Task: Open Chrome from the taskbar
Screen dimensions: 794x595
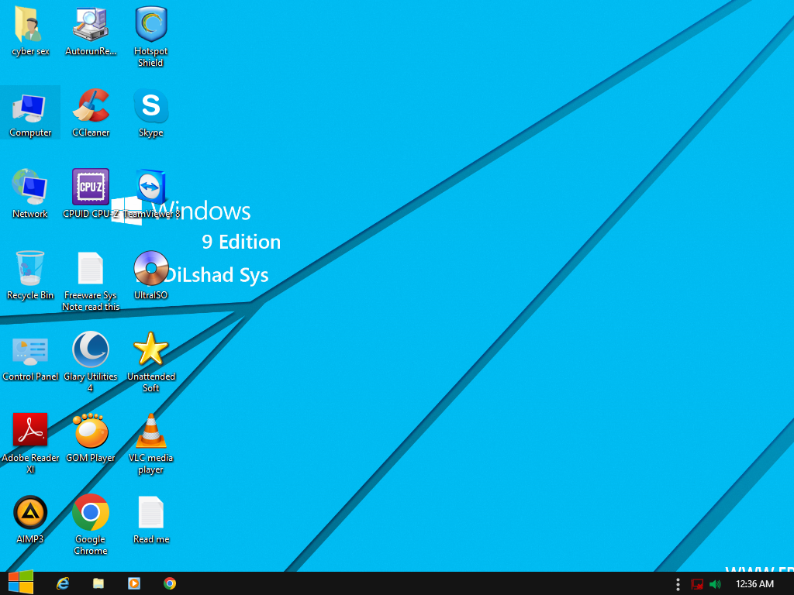Action: [170, 583]
